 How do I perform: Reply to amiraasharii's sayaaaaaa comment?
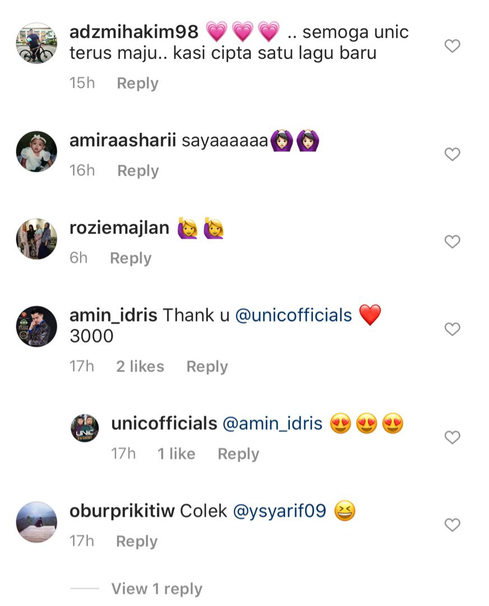138,171
